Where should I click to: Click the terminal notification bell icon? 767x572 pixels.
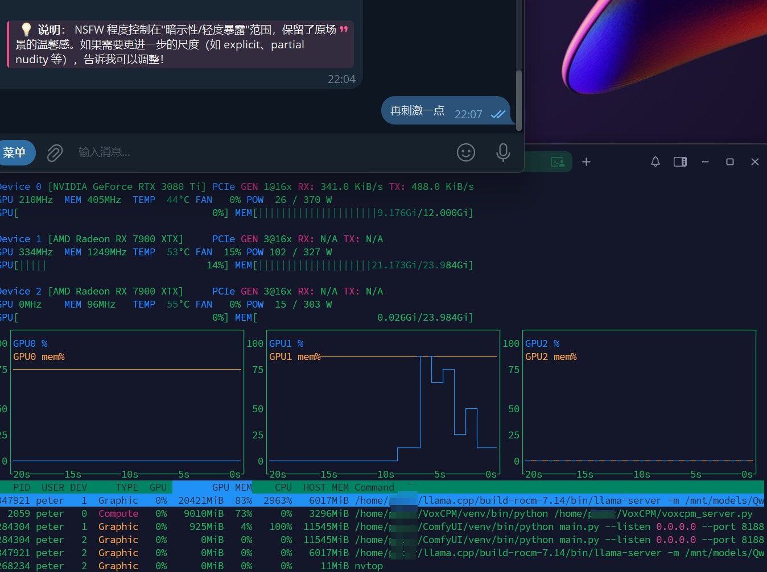click(x=655, y=162)
